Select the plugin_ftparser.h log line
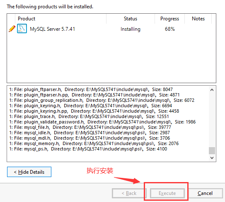 click(91, 89)
